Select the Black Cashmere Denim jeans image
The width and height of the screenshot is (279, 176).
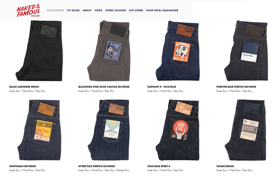coord(39,51)
